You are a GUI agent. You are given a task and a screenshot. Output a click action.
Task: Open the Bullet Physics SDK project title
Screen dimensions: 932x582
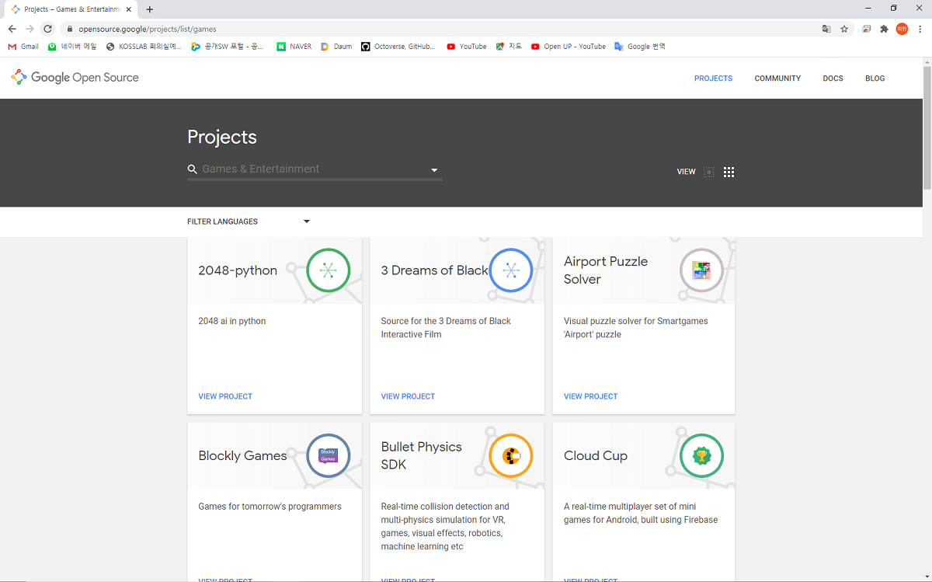coord(421,455)
